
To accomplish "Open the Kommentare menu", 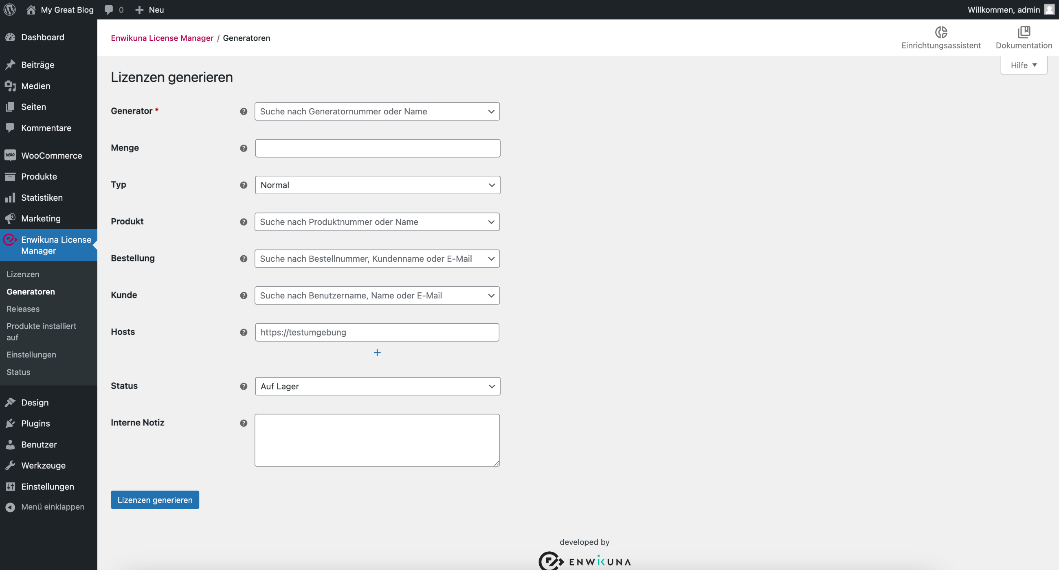I will pos(46,128).
